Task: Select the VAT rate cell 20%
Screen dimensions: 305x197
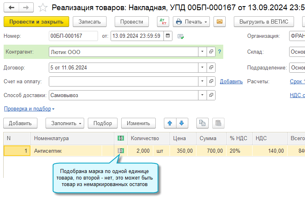Action: tap(239, 151)
